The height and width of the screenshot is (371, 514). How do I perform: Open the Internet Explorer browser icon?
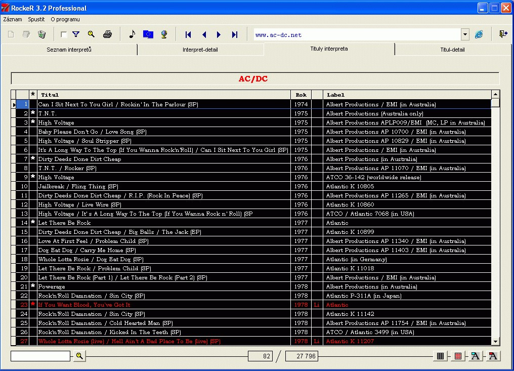[479, 34]
